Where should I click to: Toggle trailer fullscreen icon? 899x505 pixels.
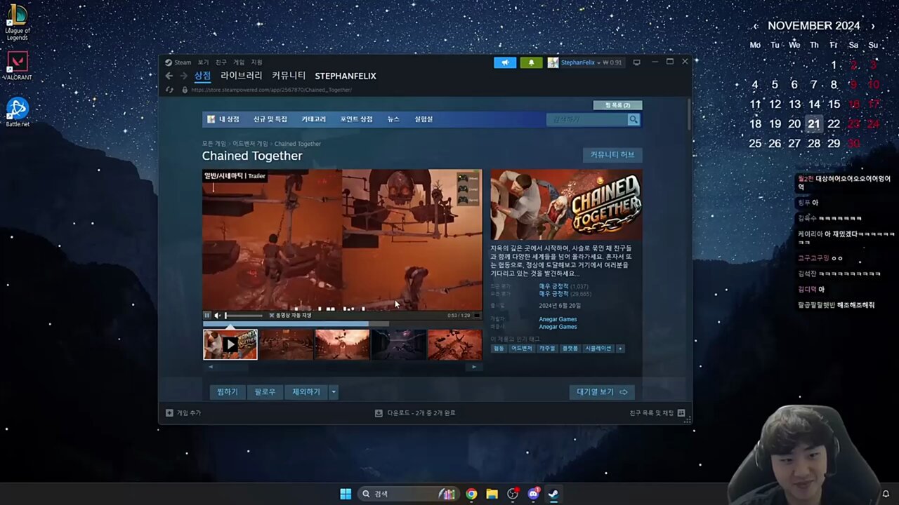[x=477, y=316]
